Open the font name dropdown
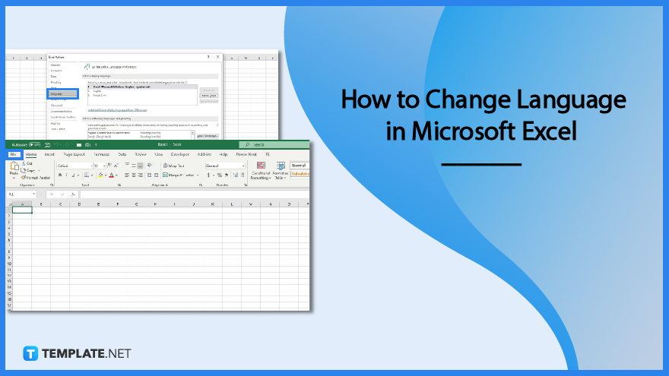 [91, 166]
